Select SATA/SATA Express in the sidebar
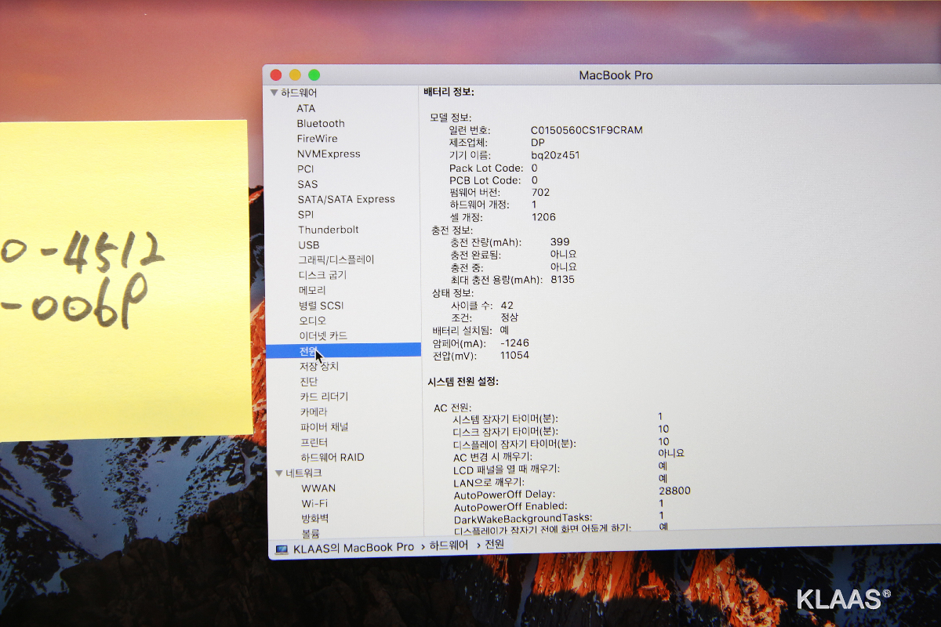This screenshot has height=627, width=941. pos(346,199)
